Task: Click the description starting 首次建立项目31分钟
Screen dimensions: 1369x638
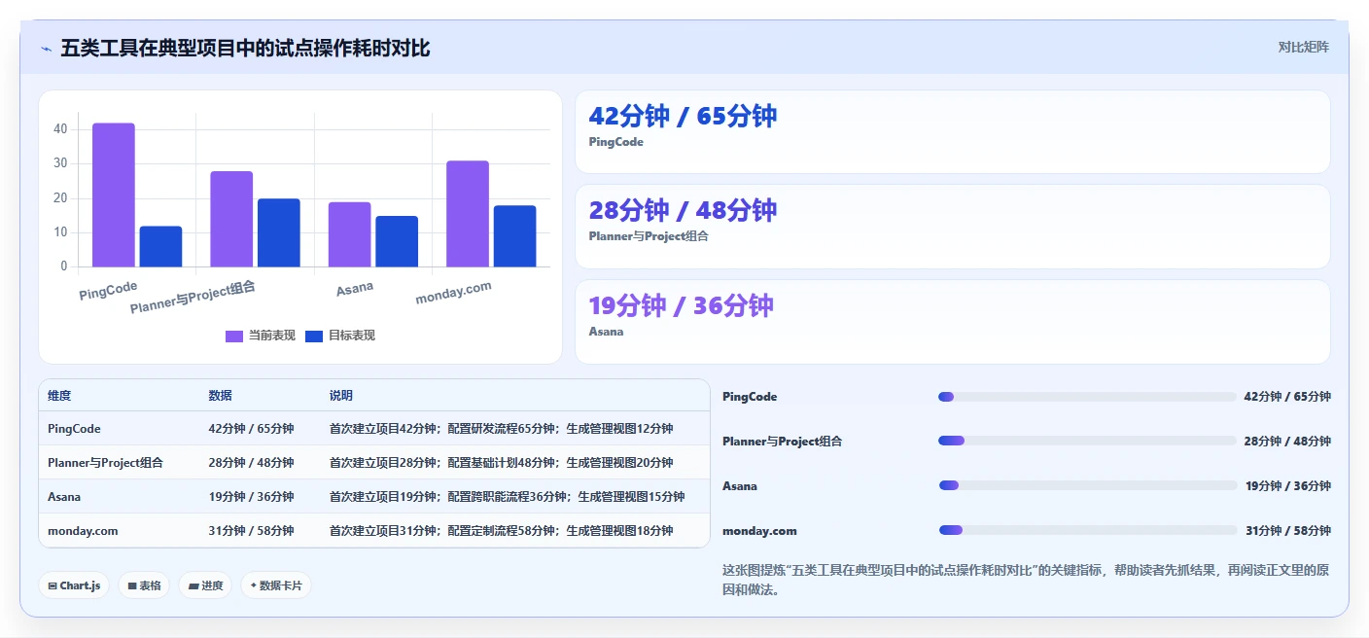Action: 501,531
